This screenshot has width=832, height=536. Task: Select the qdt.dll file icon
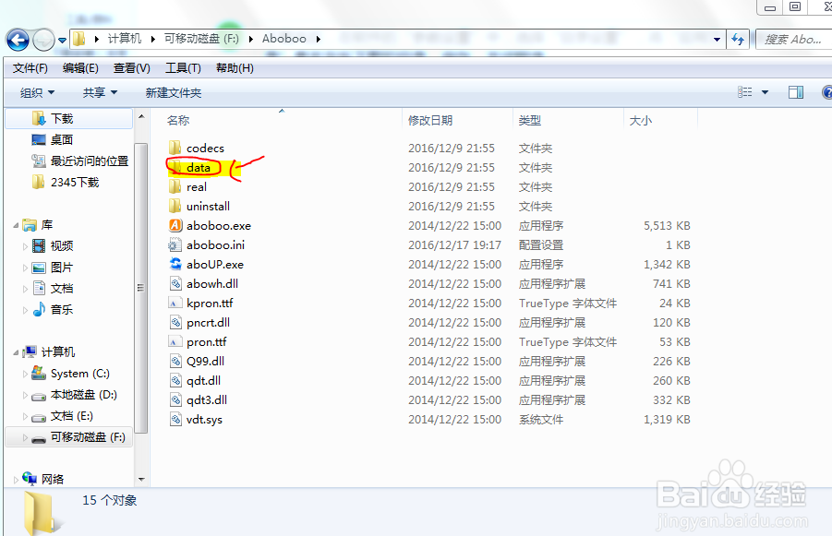pyautogui.click(x=175, y=381)
